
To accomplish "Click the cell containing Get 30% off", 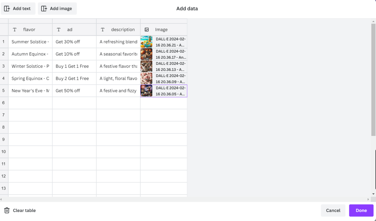I will click(x=74, y=42).
